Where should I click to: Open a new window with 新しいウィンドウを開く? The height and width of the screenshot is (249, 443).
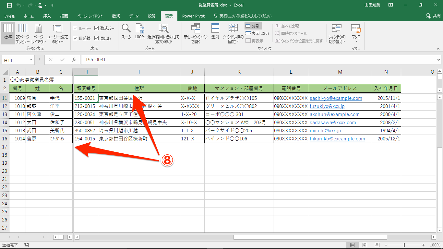click(x=196, y=34)
